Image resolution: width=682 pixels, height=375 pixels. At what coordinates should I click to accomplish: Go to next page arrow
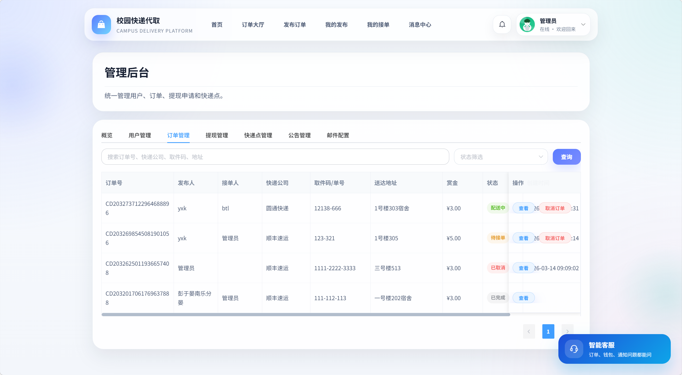pyautogui.click(x=567, y=331)
